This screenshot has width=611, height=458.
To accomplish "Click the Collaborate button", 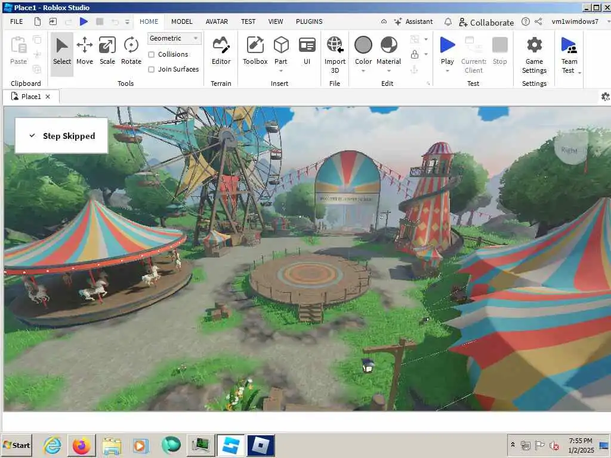I will [486, 22].
